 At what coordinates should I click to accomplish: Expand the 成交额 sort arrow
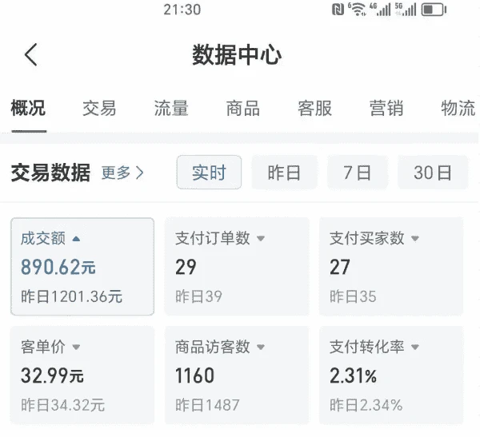point(76,238)
